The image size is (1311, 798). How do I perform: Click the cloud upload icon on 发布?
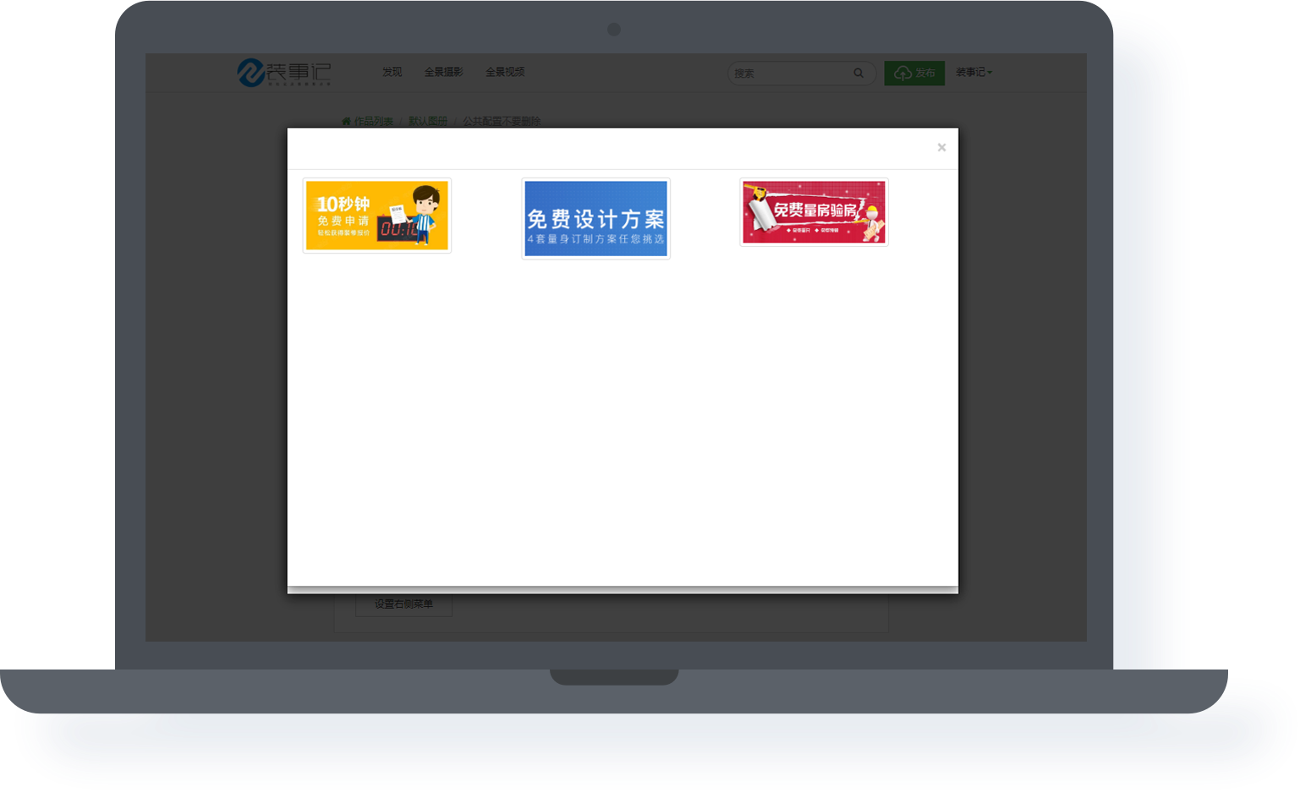coord(902,74)
